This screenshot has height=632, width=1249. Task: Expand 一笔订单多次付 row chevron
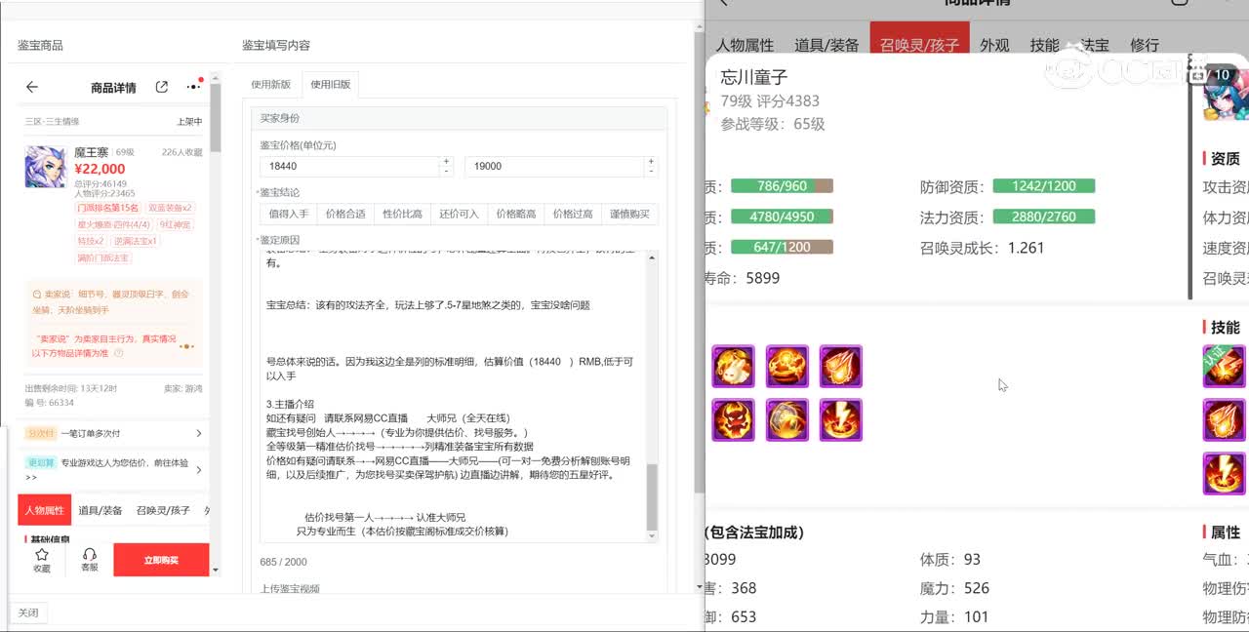pyautogui.click(x=199, y=433)
